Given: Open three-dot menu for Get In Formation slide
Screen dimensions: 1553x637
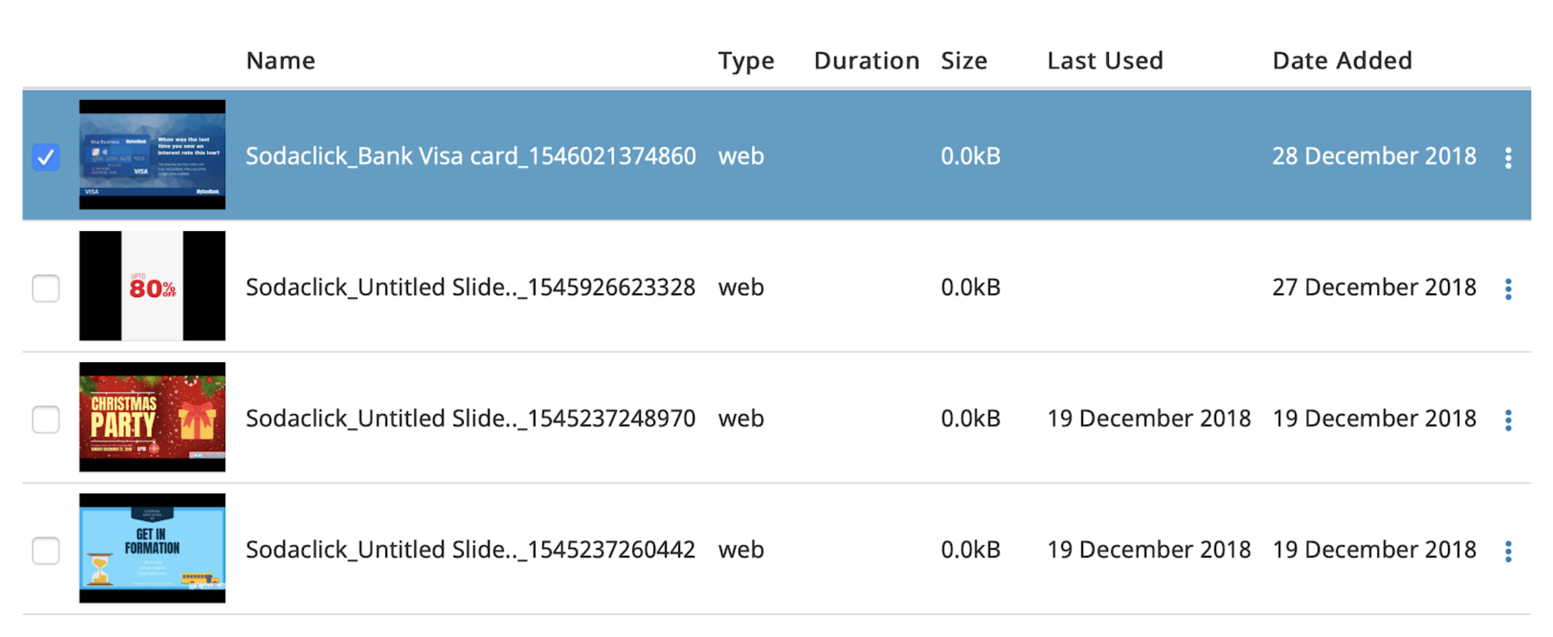Looking at the screenshot, I should coord(1508,551).
